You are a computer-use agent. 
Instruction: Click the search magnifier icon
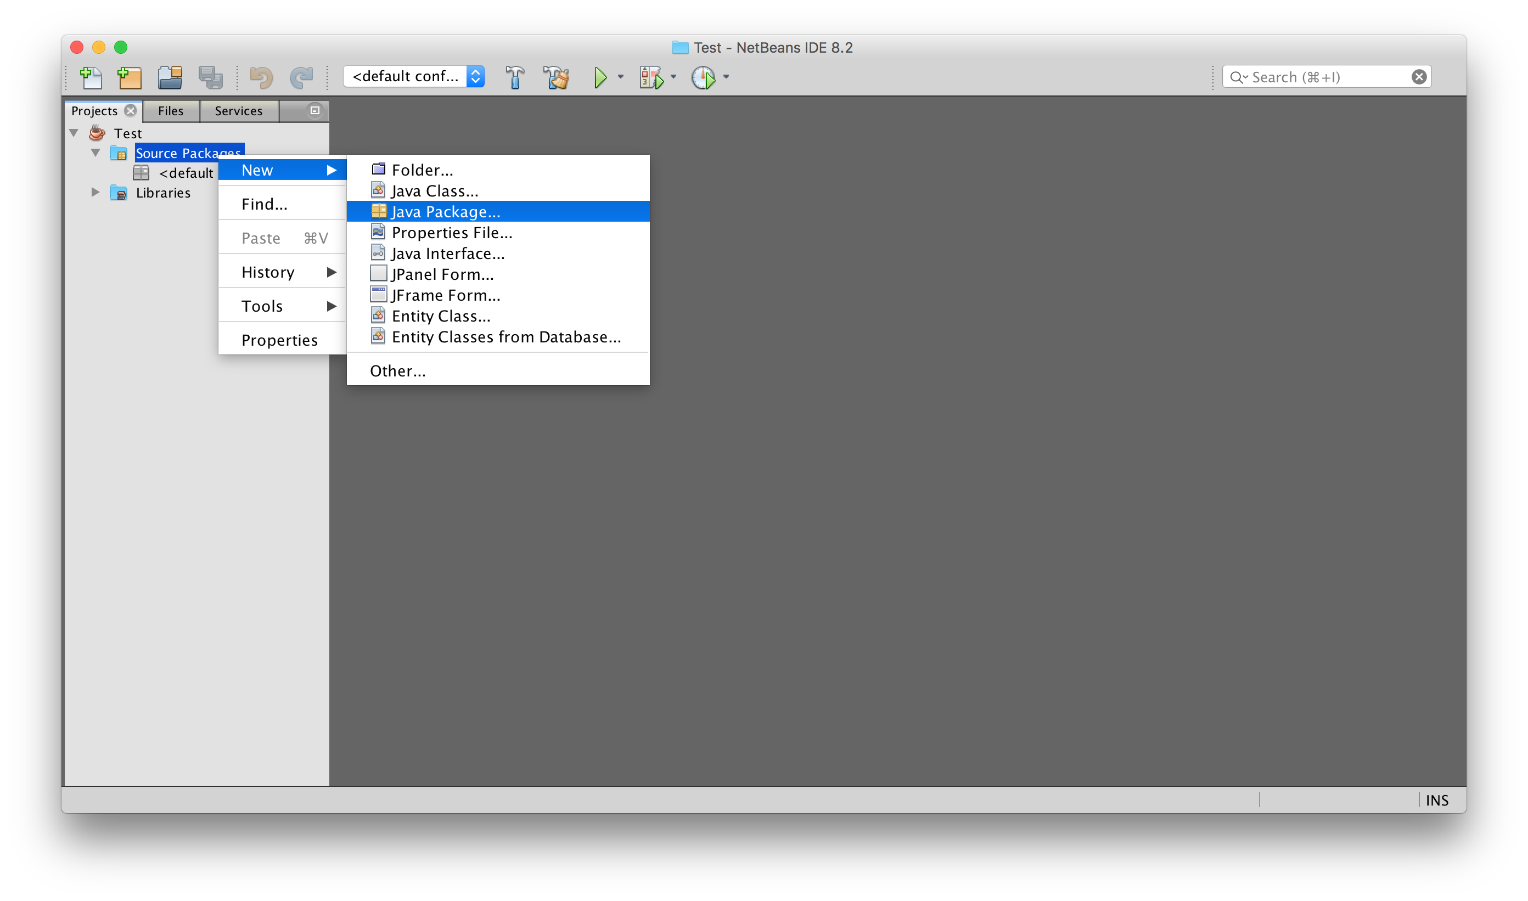1237,77
